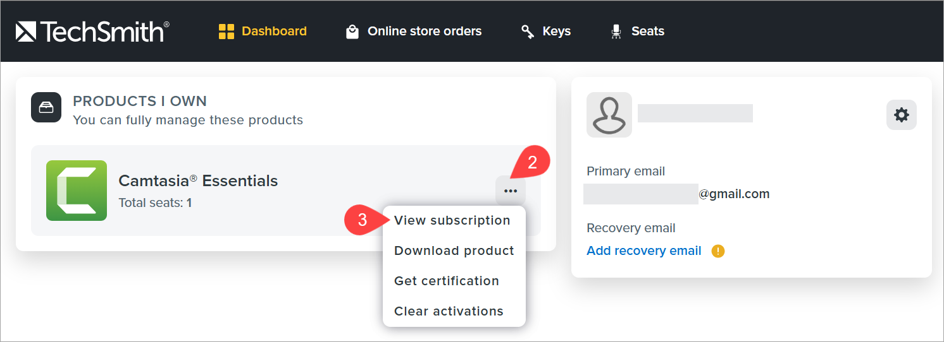This screenshot has height=342, width=944.
Task: Click the Online store orders bag icon
Action: (x=352, y=32)
